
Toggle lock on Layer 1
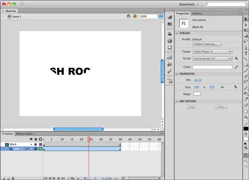[35, 149]
